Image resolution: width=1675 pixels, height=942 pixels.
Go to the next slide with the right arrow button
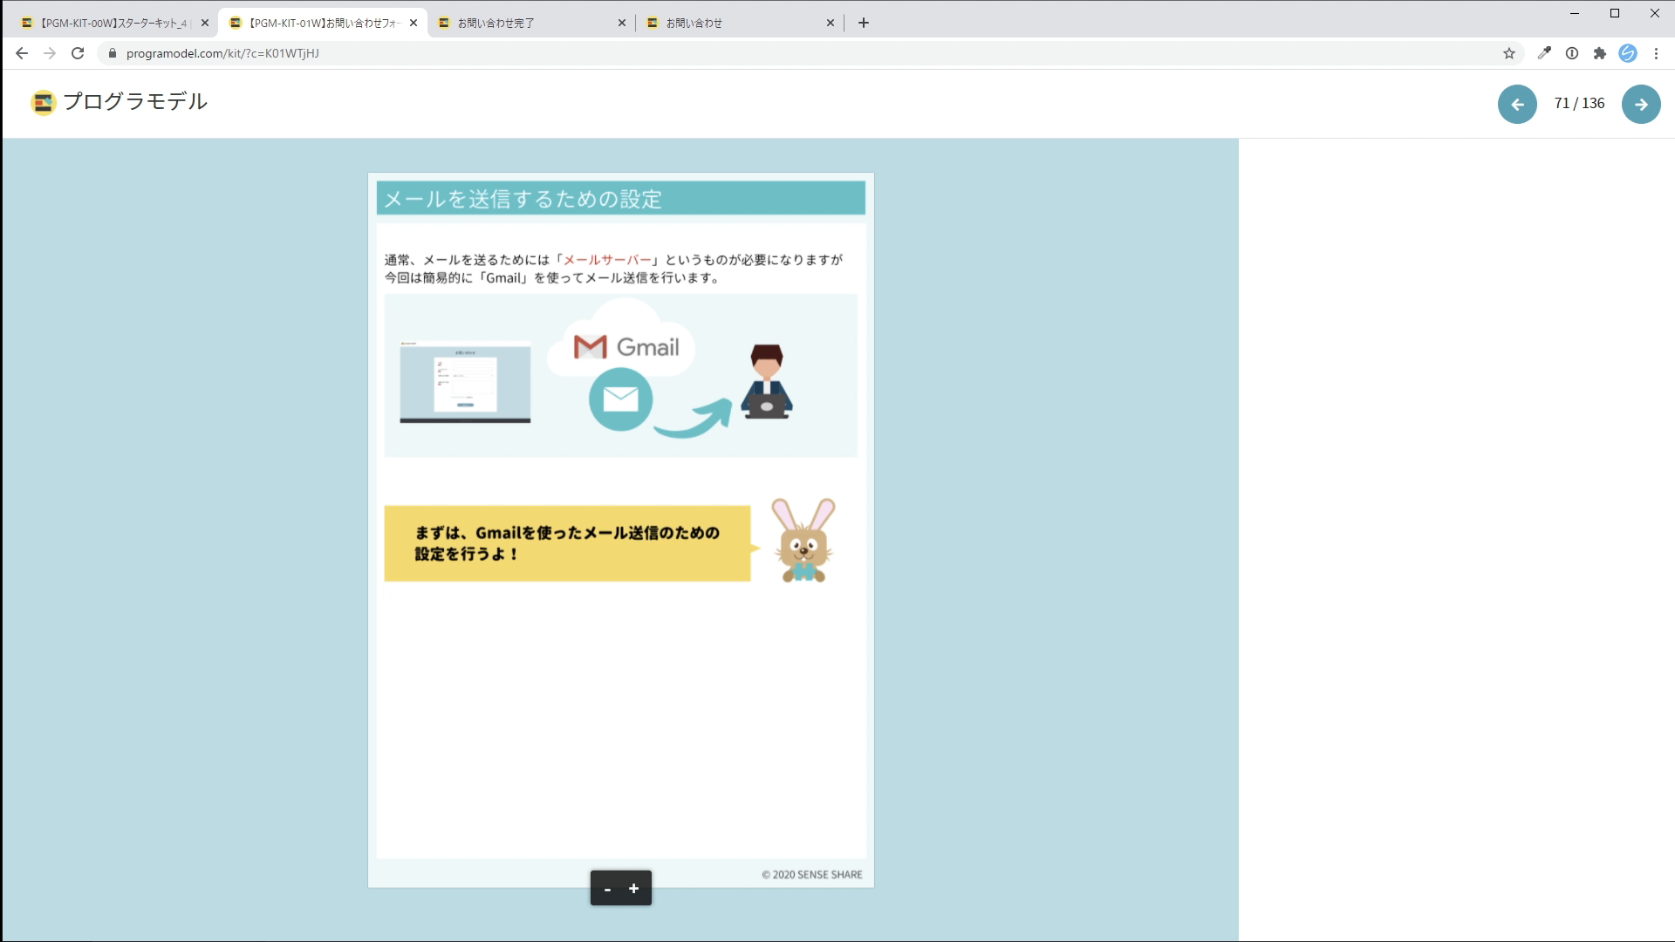click(1641, 104)
